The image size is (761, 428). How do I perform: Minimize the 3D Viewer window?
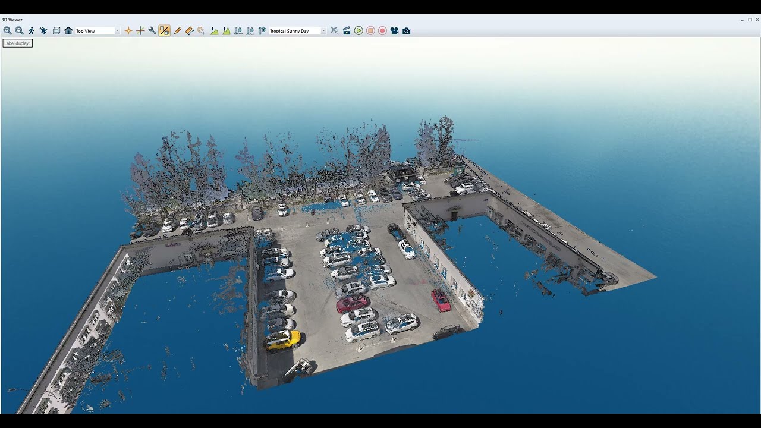(743, 20)
